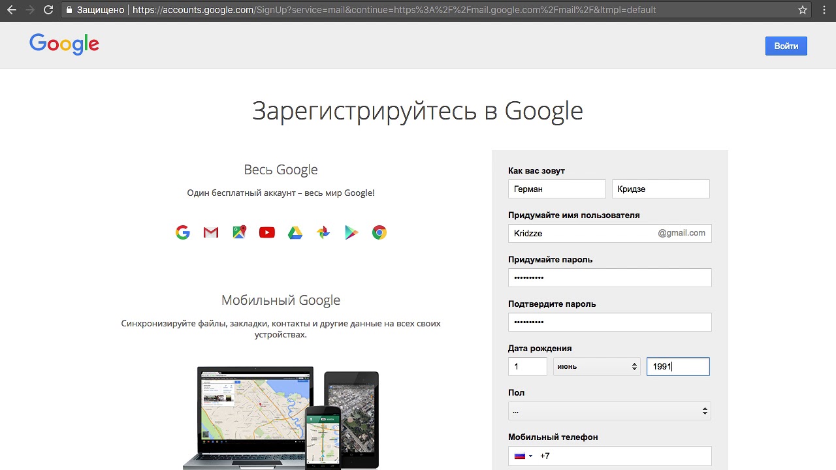The height and width of the screenshot is (470, 836).
Task: Click the label Мобильный телефон
Action: (x=553, y=437)
